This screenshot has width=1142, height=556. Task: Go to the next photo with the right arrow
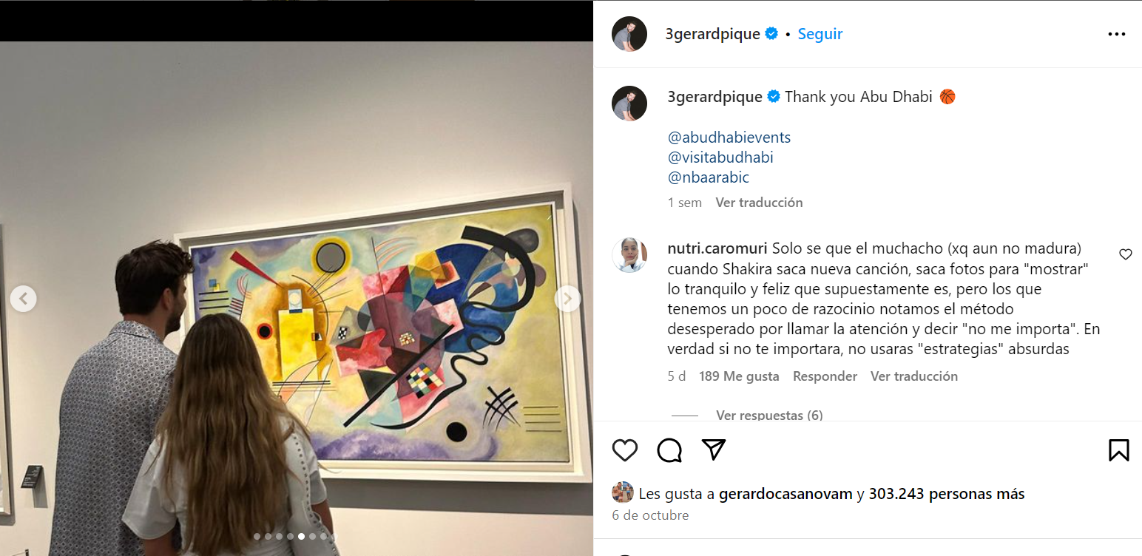point(568,299)
